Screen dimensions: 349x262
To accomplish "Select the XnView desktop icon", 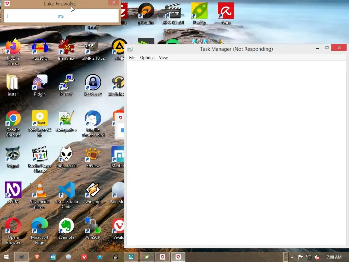I will point(93,157).
